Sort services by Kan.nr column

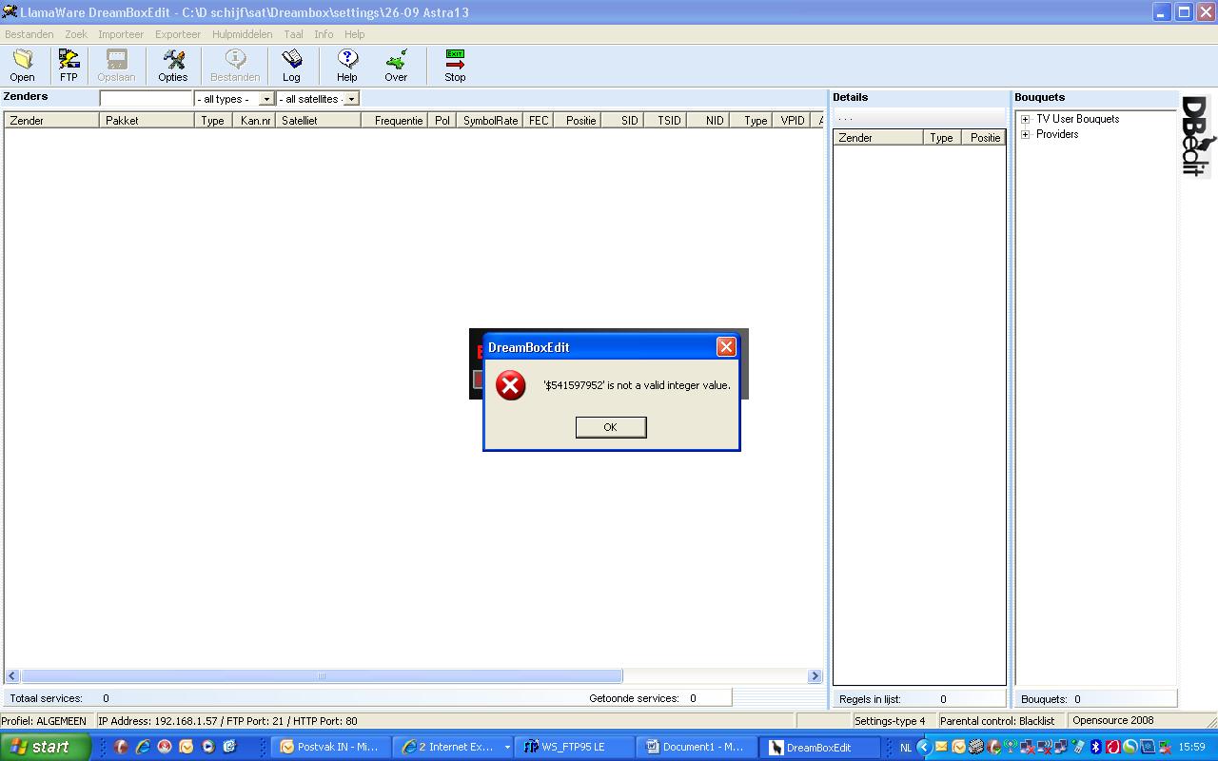254,121
